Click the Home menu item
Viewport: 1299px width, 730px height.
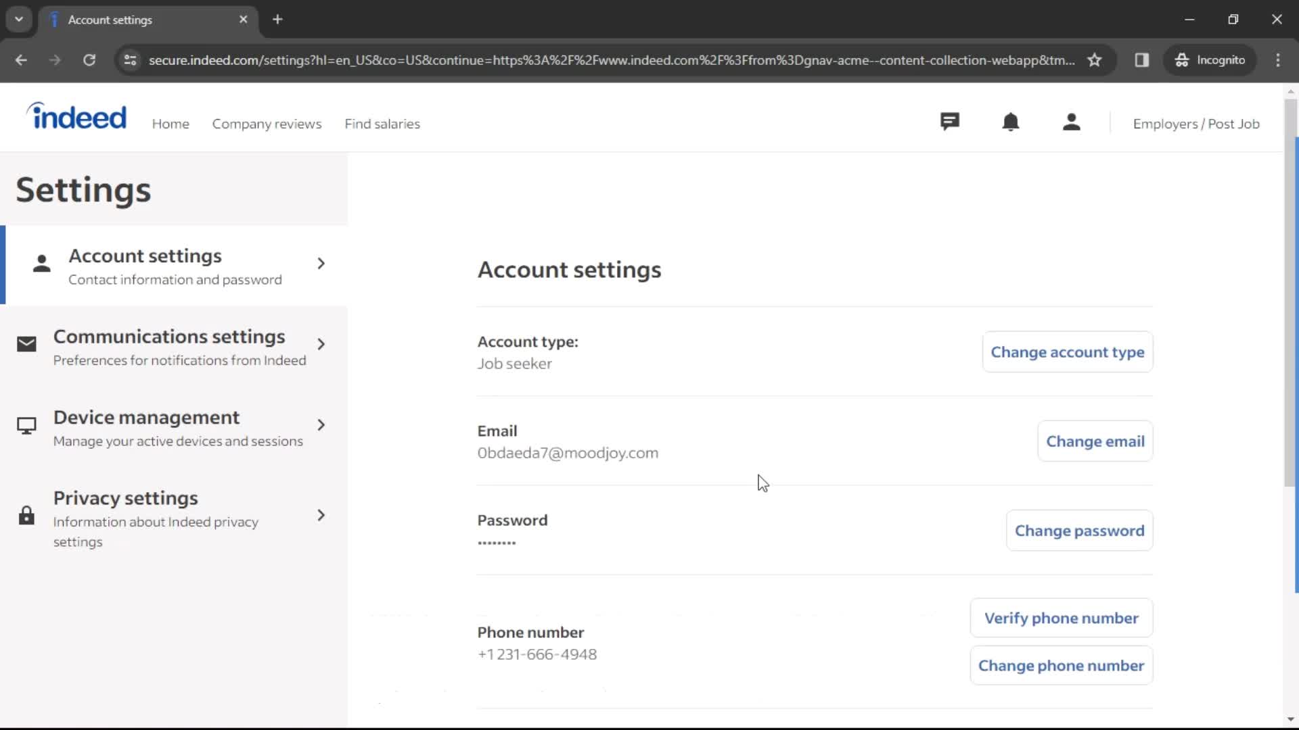(x=170, y=124)
